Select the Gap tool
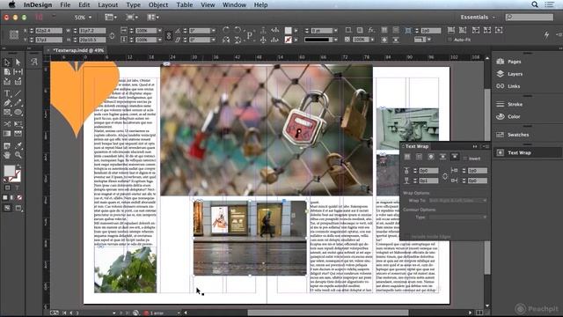 pyautogui.click(x=18, y=72)
